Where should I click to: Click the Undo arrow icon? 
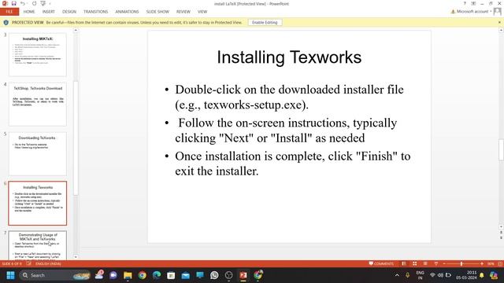(x=23, y=3)
